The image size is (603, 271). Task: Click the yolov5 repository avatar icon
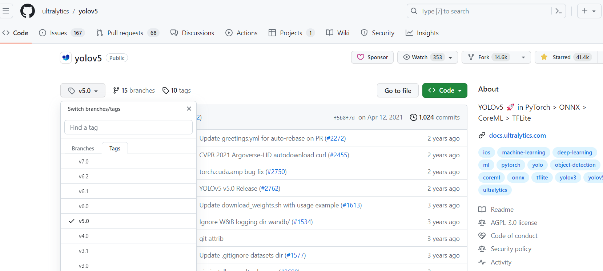pos(66,58)
